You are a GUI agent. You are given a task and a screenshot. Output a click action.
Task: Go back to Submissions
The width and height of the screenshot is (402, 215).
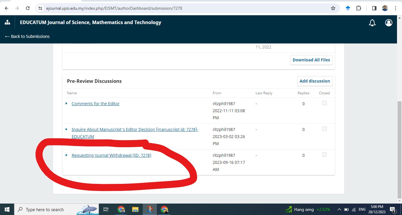(x=27, y=36)
